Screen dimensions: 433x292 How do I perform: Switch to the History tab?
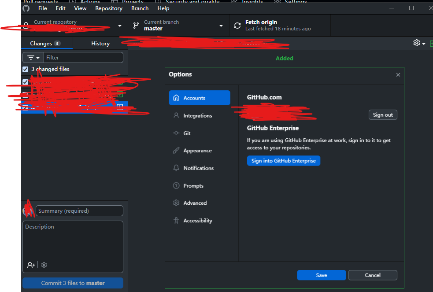[100, 43]
